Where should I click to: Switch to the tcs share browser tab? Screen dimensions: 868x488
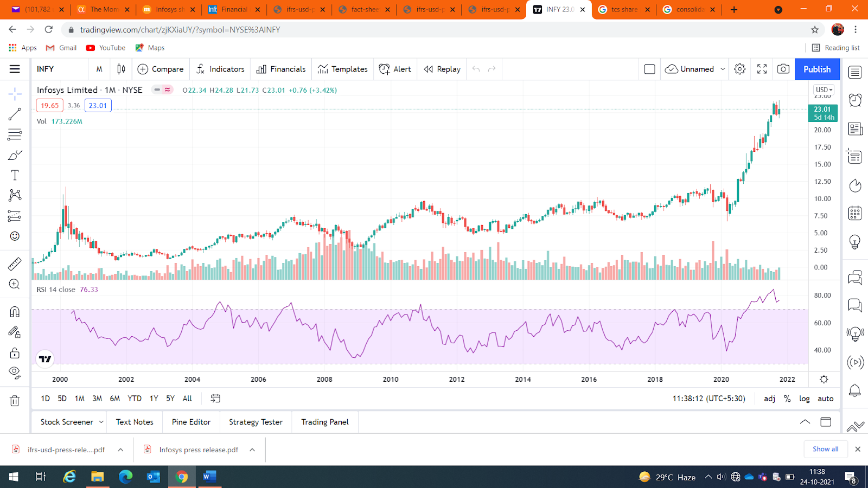(624, 9)
